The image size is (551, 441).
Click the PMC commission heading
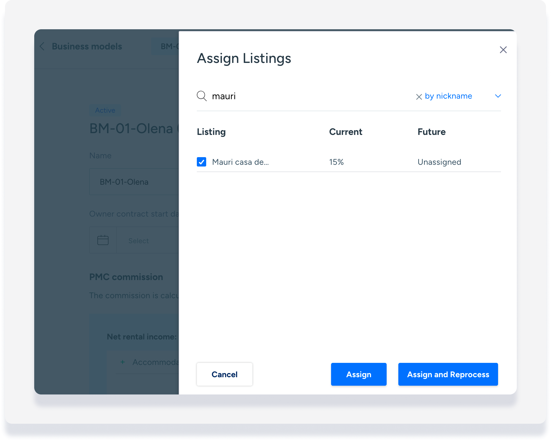pyautogui.click(x=126, y=277)
